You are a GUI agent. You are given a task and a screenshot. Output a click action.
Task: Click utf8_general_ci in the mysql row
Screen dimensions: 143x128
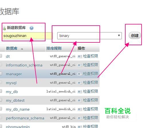tap(63, 83)
